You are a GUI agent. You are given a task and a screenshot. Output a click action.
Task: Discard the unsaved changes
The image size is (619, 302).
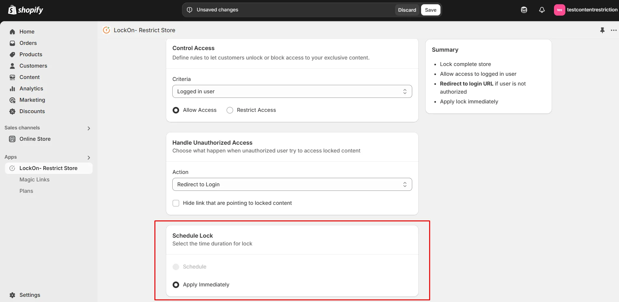coord(407,10)
